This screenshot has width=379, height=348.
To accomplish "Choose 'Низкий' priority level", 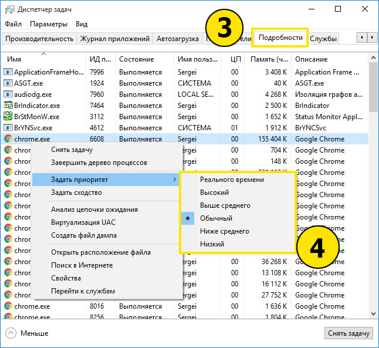I will [x=212, y=244].
